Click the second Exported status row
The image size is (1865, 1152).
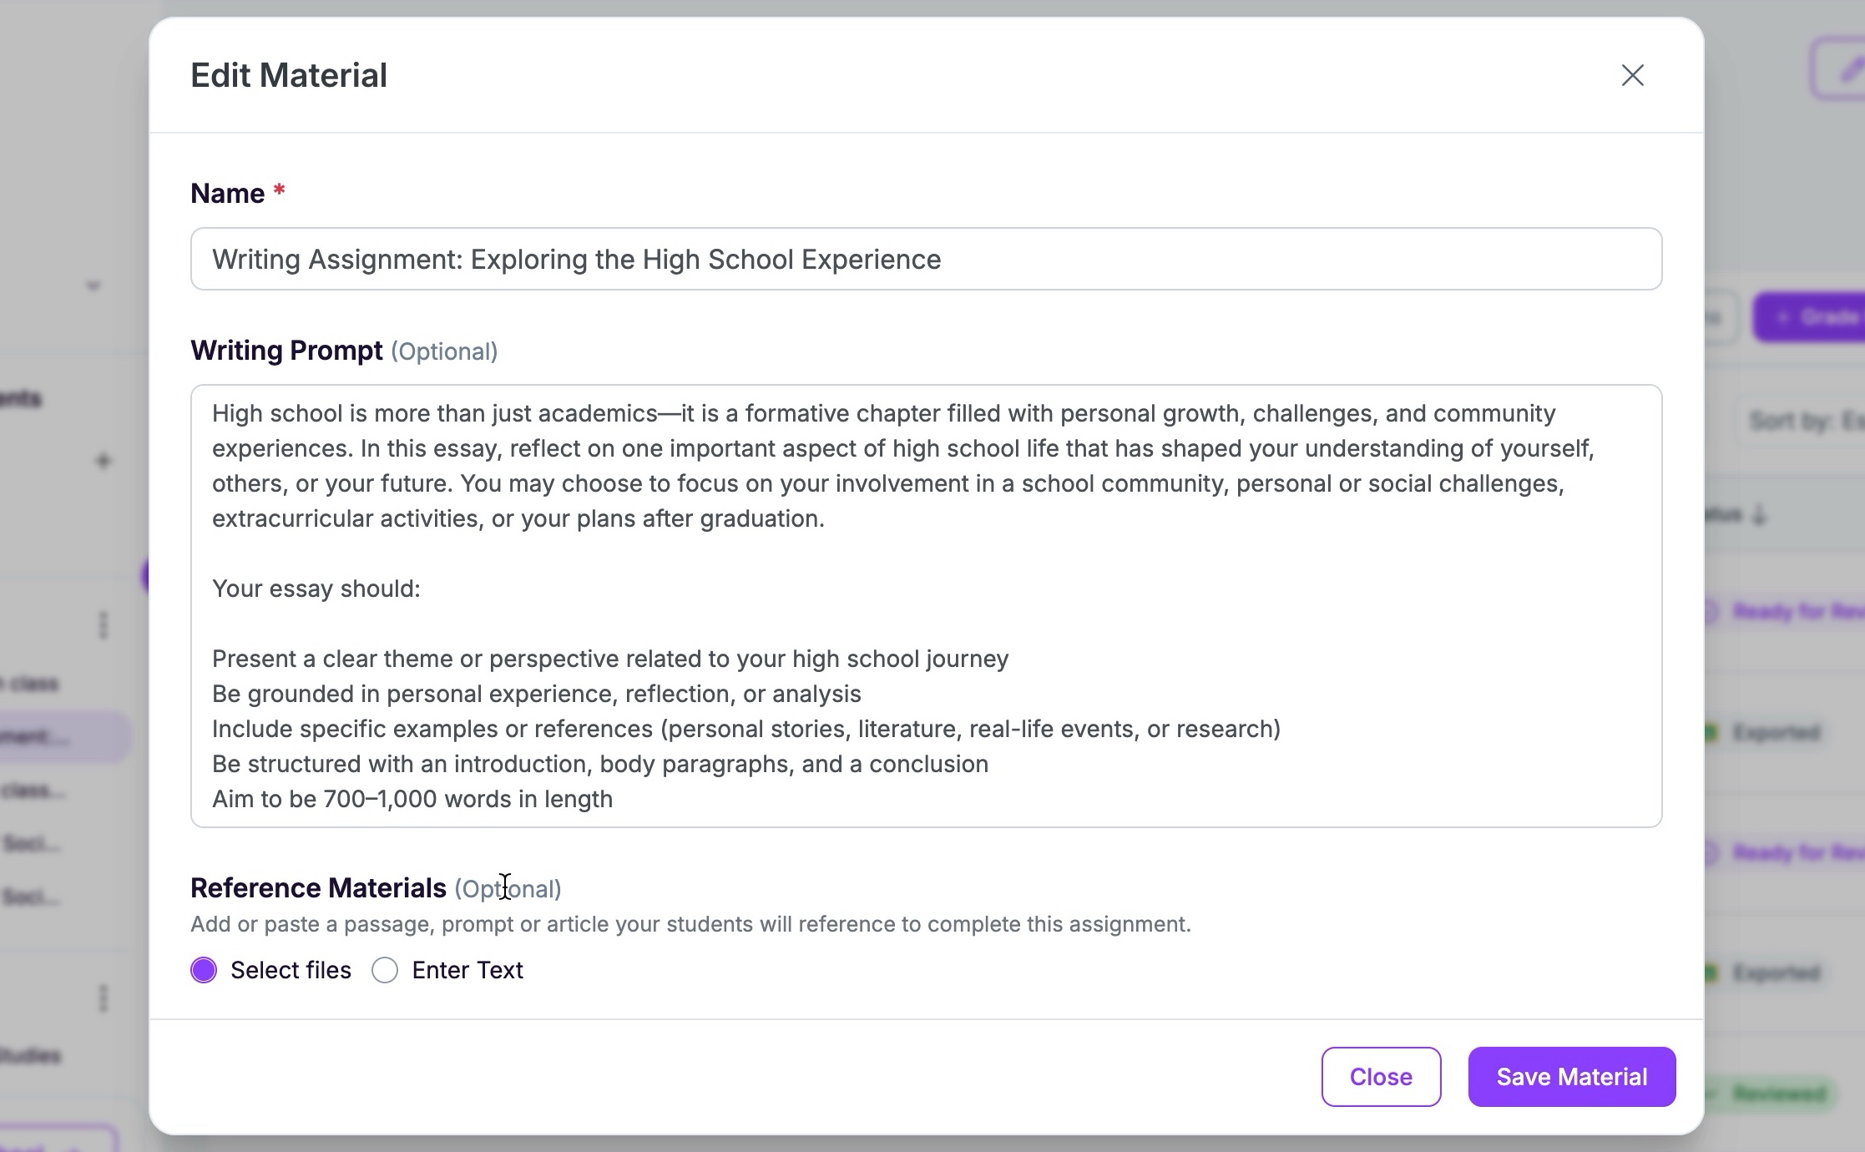1770,973
